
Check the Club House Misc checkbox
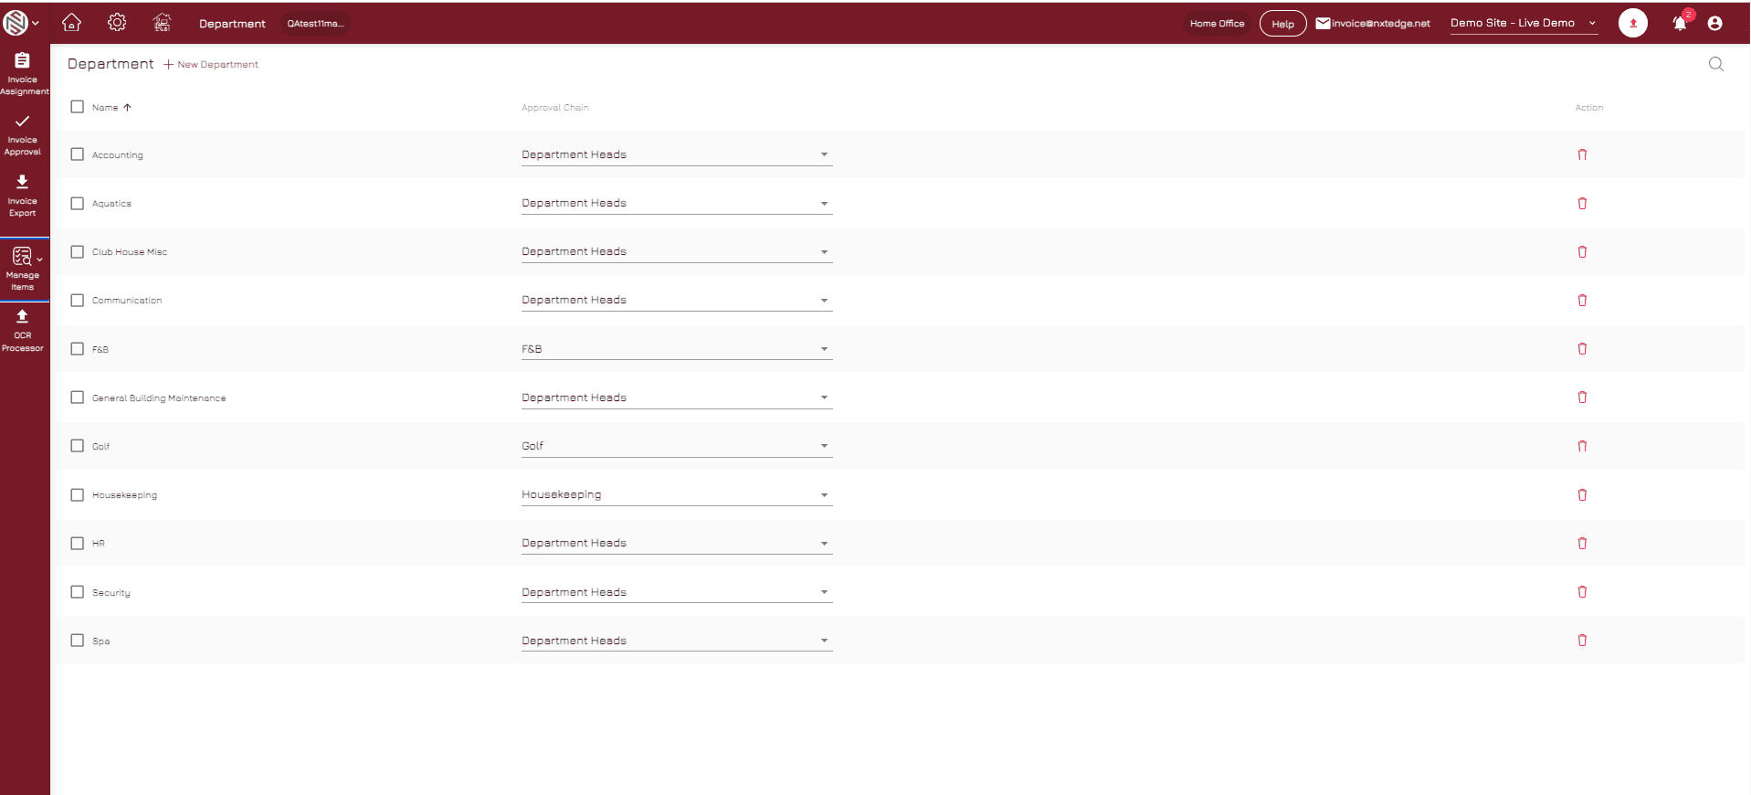coord(78,251)
